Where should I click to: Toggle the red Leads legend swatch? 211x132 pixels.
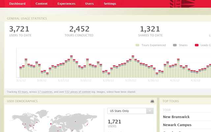point(196,45)
